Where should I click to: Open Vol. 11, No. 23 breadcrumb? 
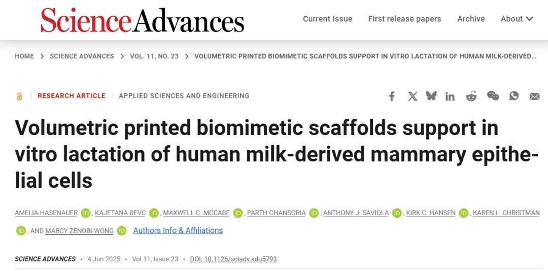[x=154, y=56]
